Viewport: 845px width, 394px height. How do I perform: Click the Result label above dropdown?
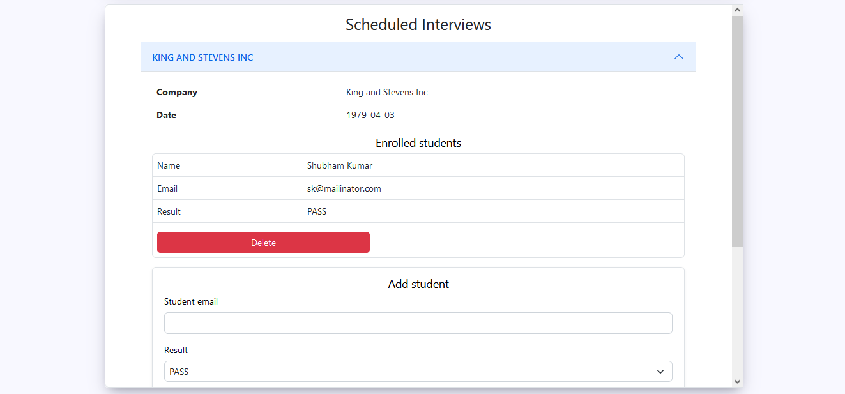click(x=176, y=350)
